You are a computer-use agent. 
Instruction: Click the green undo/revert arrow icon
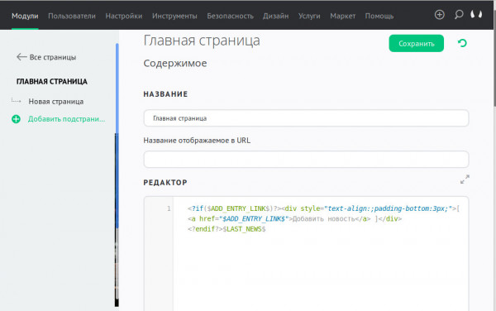[x=462, y=43]
